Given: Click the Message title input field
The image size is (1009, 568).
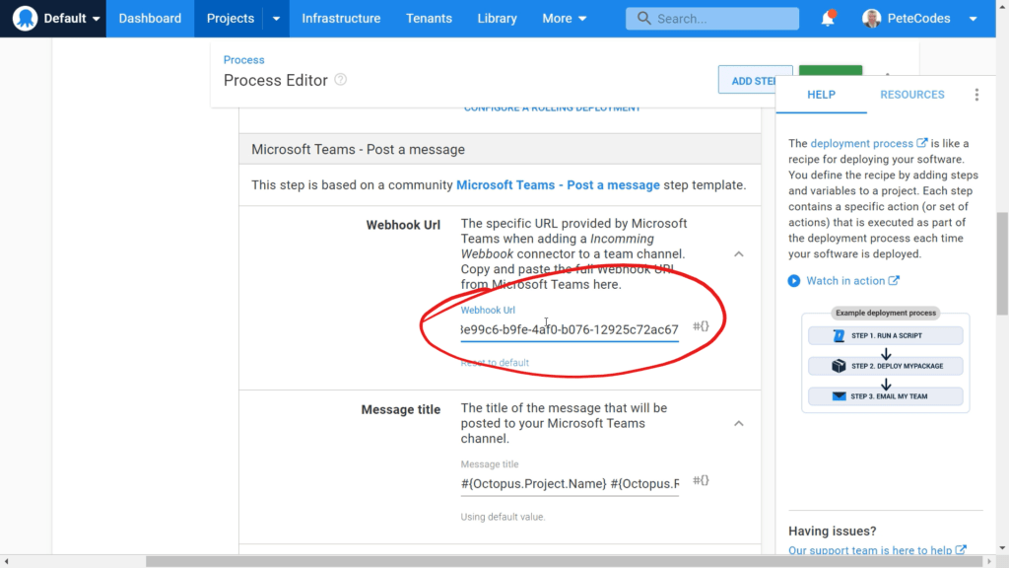Looking at the screenshot, I should point(570,483).
